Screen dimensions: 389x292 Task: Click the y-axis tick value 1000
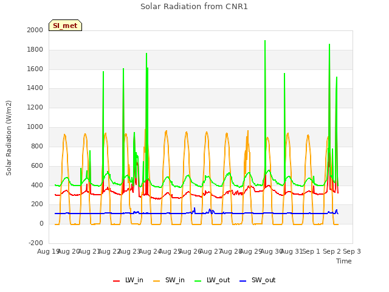tap(35, 127)
